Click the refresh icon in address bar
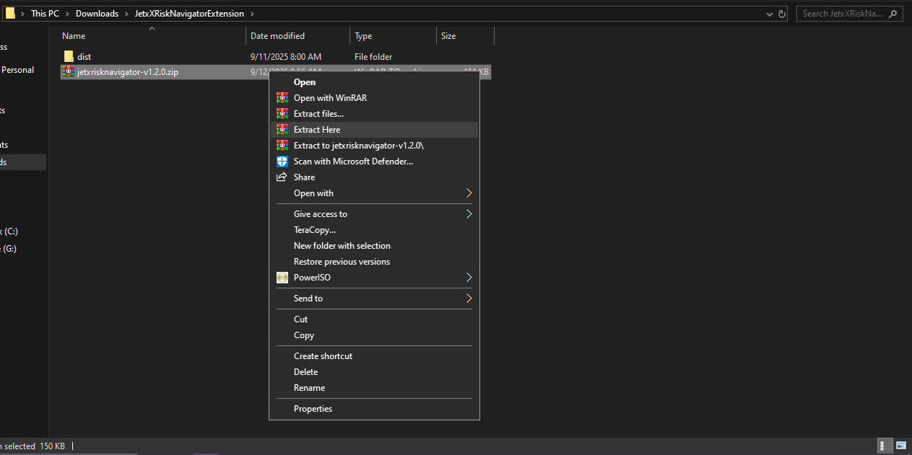Screen dimensions: 912x455 783,14
